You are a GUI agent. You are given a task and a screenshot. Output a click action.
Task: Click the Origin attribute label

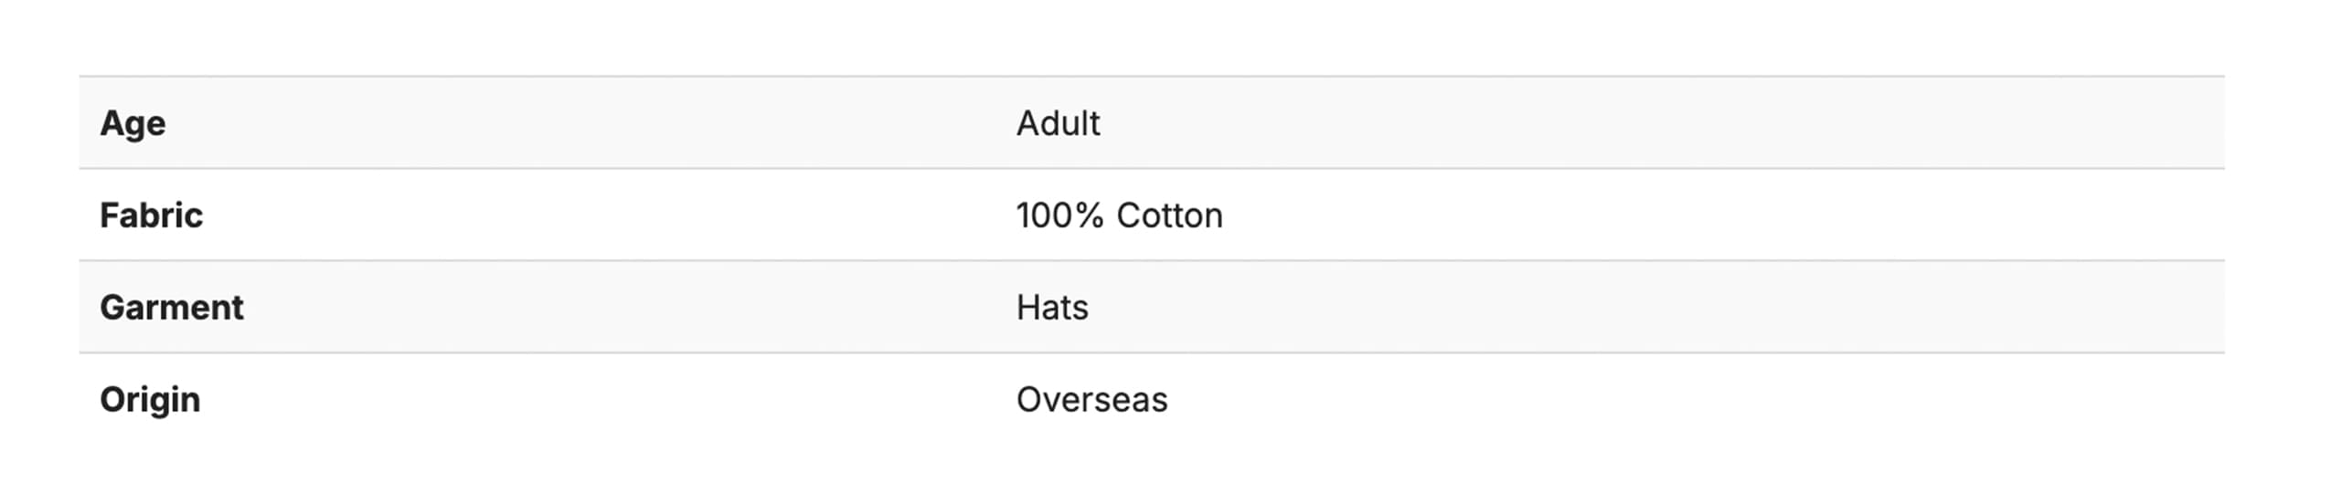(150, 400)
